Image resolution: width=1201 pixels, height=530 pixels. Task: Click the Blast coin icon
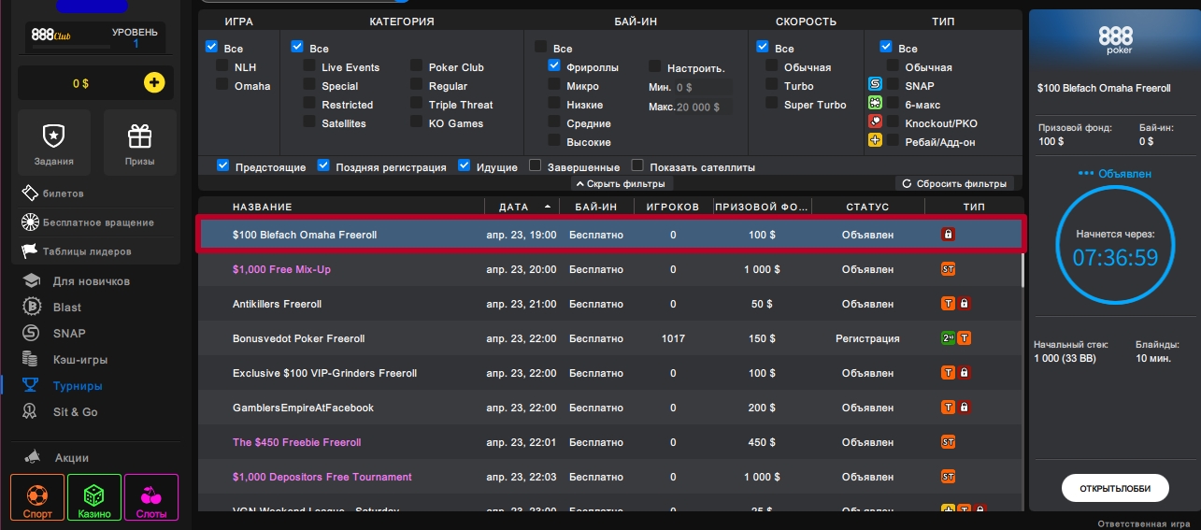tap(32, 307)
